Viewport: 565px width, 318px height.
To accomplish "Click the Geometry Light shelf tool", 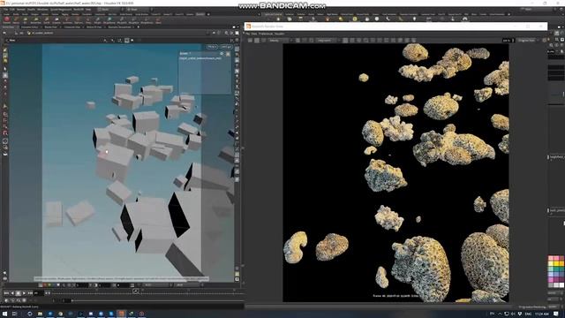I will pos(313,19).
